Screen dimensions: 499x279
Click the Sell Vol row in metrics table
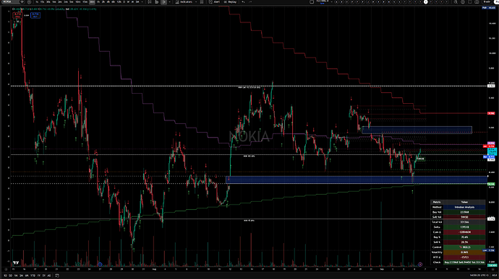pyautogui.click(x=458, y=217)
